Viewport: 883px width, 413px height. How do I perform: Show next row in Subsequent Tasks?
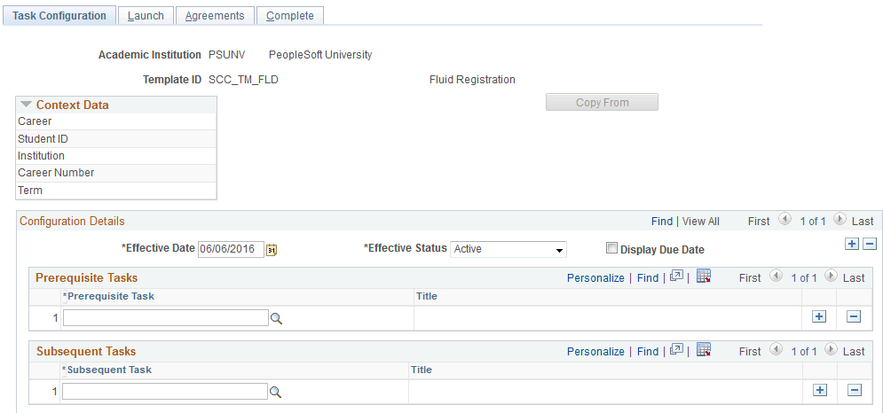(x=830, y=349)
